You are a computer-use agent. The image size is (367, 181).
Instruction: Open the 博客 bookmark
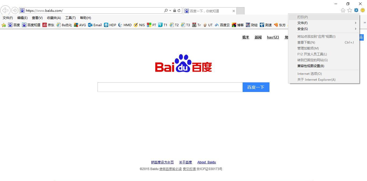[x=238, y=25]
